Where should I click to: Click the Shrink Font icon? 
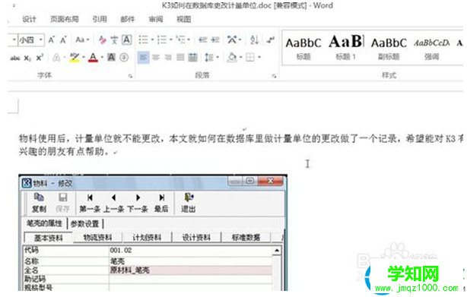[x=63, y=39]
